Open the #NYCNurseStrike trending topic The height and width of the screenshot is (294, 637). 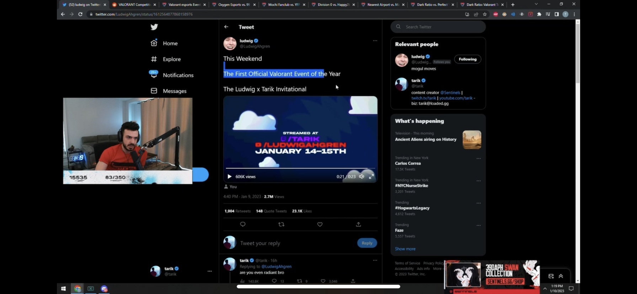coord(411,186)
